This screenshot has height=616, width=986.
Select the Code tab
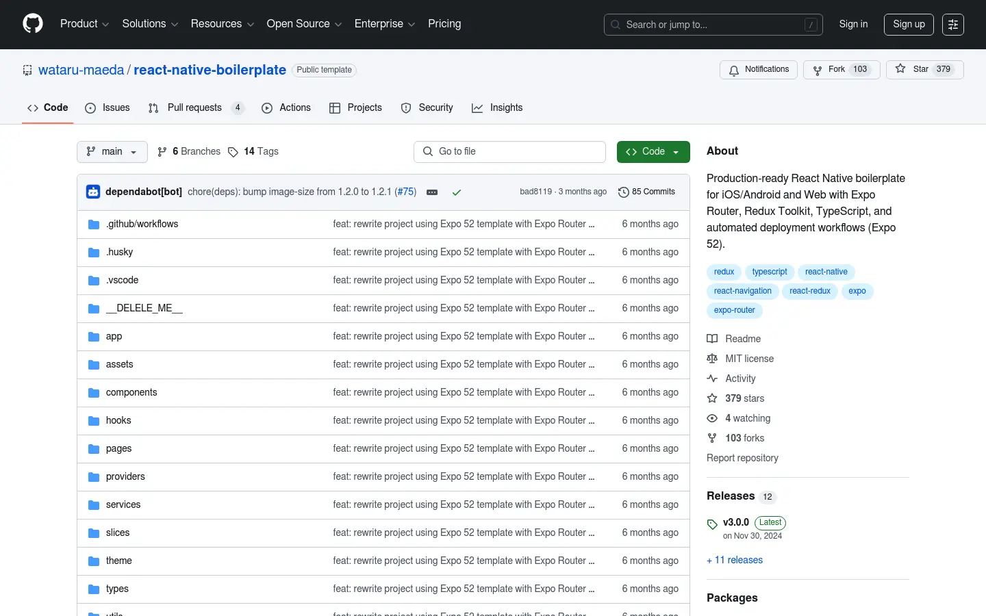[48, 107]
